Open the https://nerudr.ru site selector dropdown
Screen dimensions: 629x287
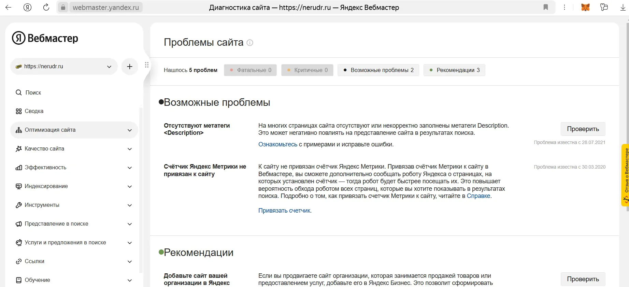click(x=64, y=67)
